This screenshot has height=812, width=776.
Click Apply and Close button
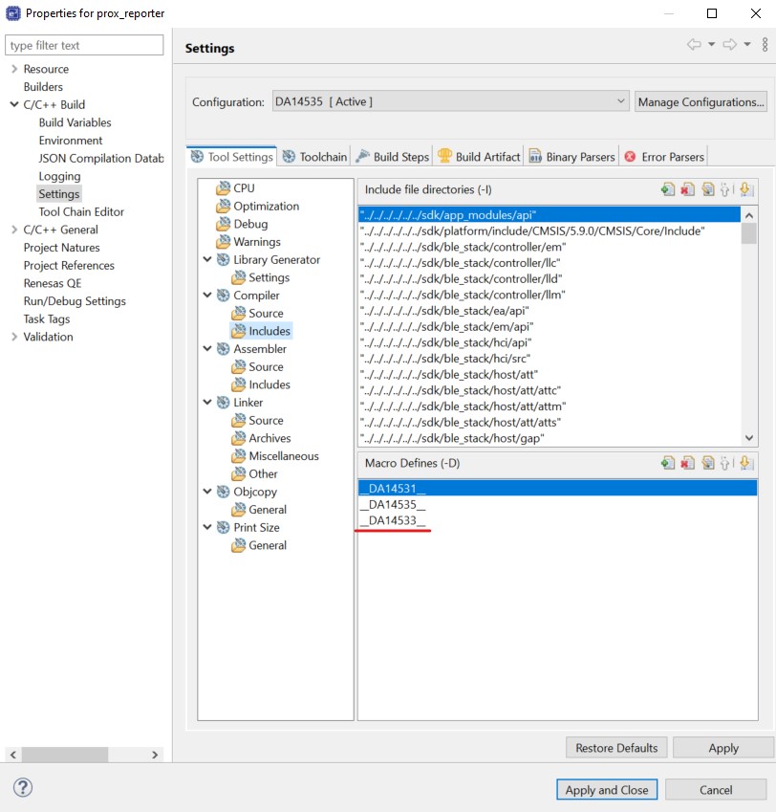pyautogui.click(x=607, y=790)
